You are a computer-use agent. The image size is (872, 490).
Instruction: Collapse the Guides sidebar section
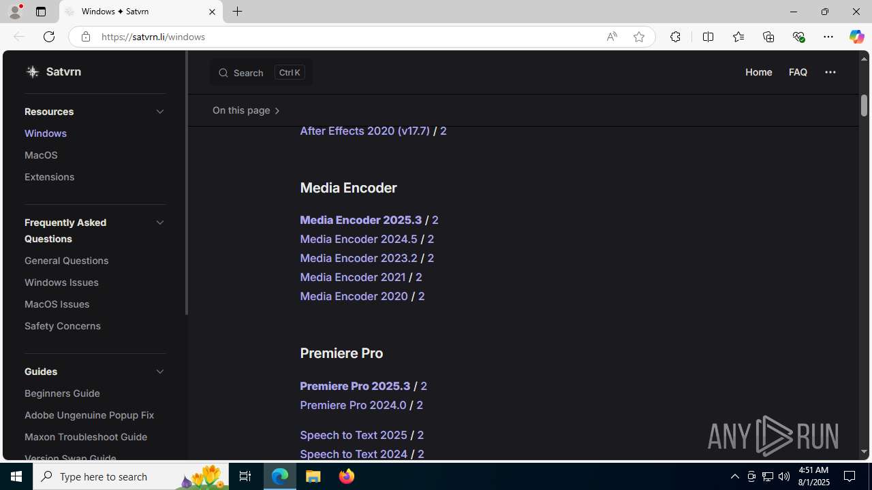[x=160, y=372]
